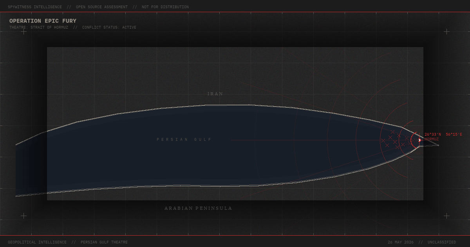Select the "PERSIAN GULF" water label
The height and width of the screenshot is (247, 470).
tap(184, 140)
